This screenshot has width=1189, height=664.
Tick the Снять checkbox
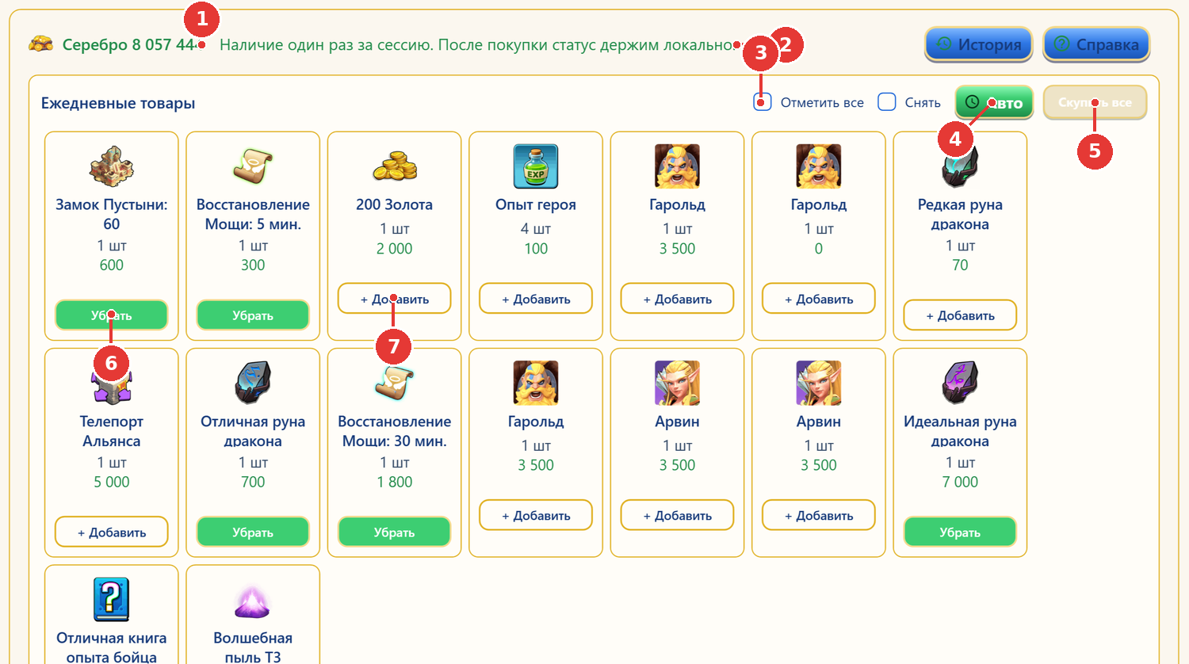887,102
